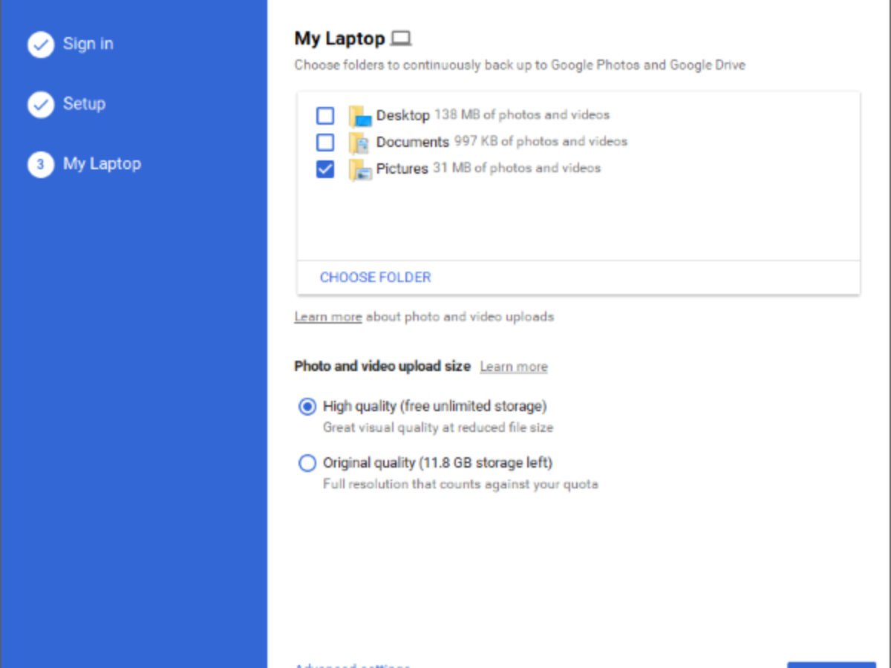Select Original quality radio button
The width and height of the screenshot is (891, 668).
307,464
